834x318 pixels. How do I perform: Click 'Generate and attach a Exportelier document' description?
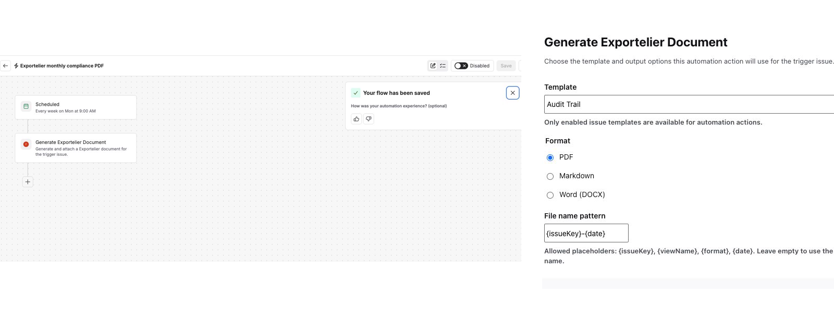click(81, 152)
